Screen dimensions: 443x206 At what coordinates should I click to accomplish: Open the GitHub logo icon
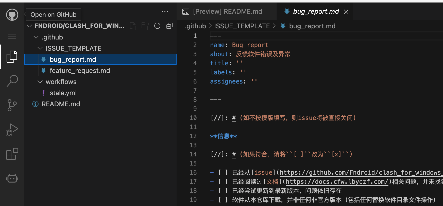point(12,15)
